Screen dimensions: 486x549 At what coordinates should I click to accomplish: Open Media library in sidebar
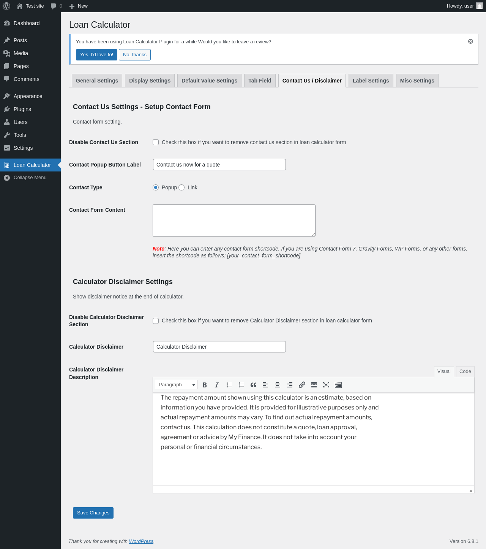(x=30, y=53)
